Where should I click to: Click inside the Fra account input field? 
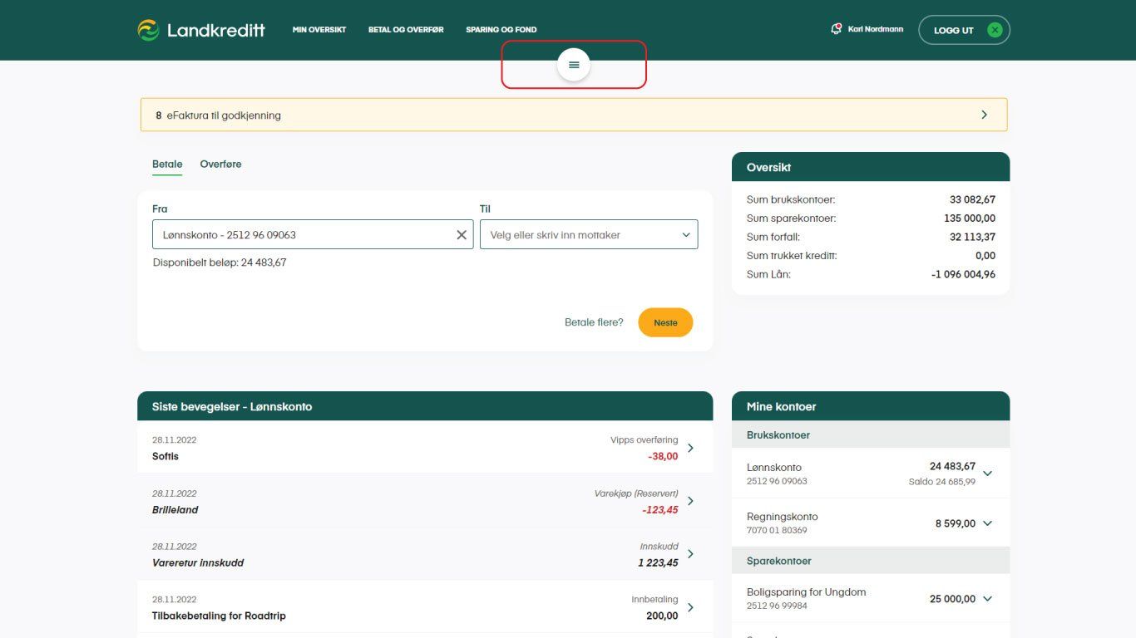click(x=299, y=234)
